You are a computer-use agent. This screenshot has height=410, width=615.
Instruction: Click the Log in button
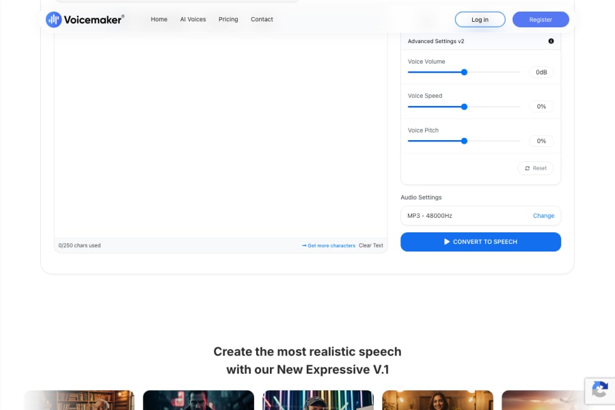click(x=480, y=19)
